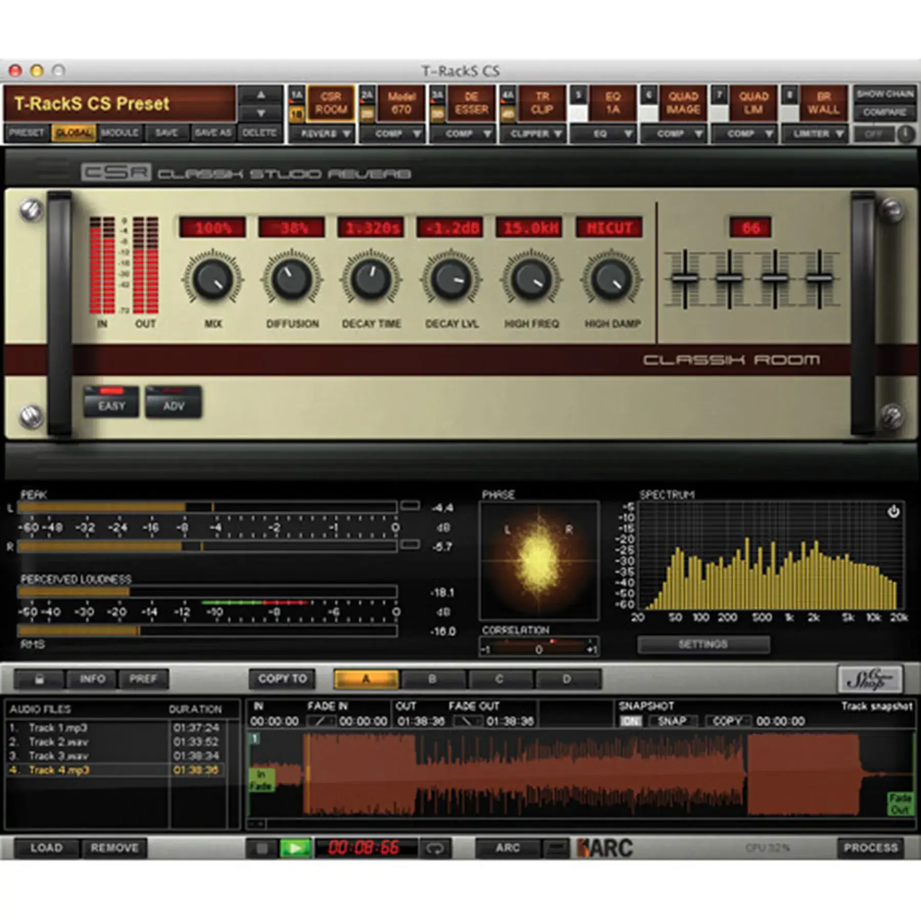Open the COMP dropdown under Quad Image
This screenshot has width=921, height=921.
[674, 134]
